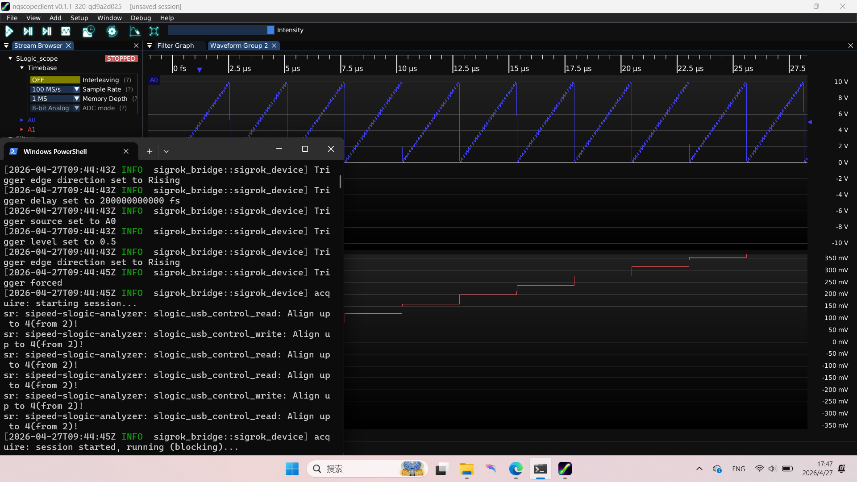Click the waveform icon in the toolbar
857x482 pixels.
pyautogui.click(x=66, y=31)
